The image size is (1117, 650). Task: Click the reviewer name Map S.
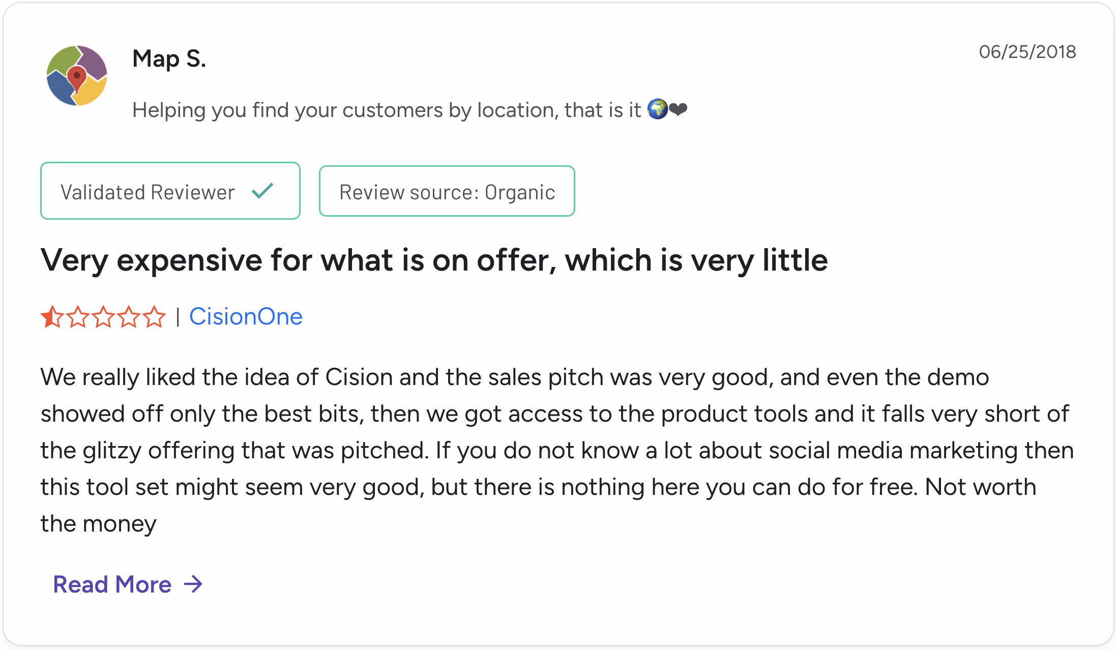tap(169, 58)
